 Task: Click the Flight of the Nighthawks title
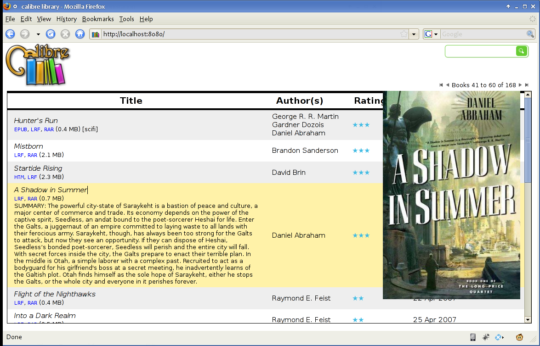(x=55, y=294)
